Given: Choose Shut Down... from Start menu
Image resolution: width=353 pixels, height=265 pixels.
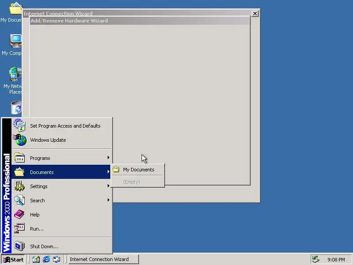Looking at the screenshot, I should 61,246.
